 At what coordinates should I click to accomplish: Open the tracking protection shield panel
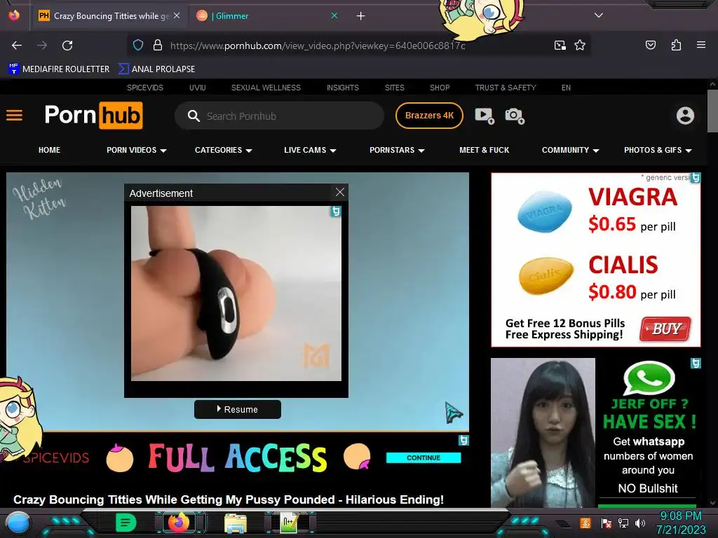138,46
